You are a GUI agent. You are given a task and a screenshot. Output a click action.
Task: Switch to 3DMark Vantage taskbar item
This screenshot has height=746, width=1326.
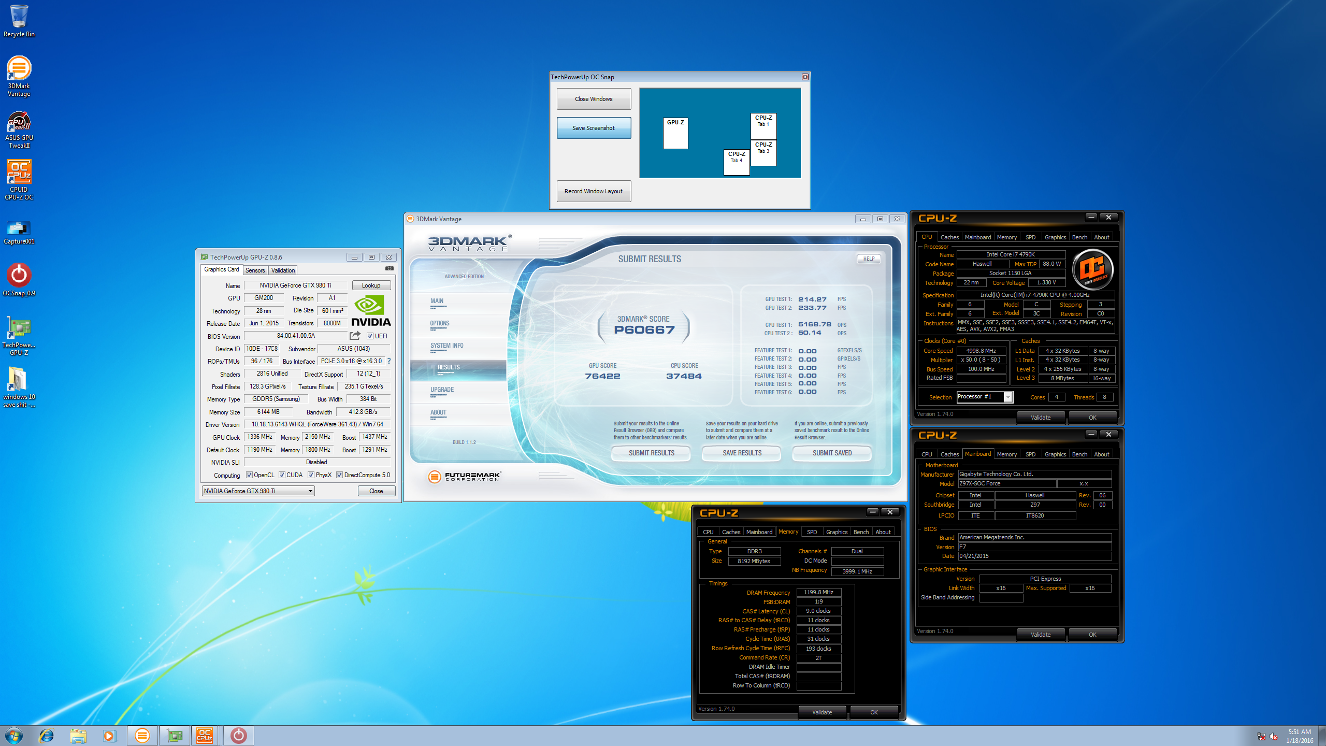(x=142, y=736)
